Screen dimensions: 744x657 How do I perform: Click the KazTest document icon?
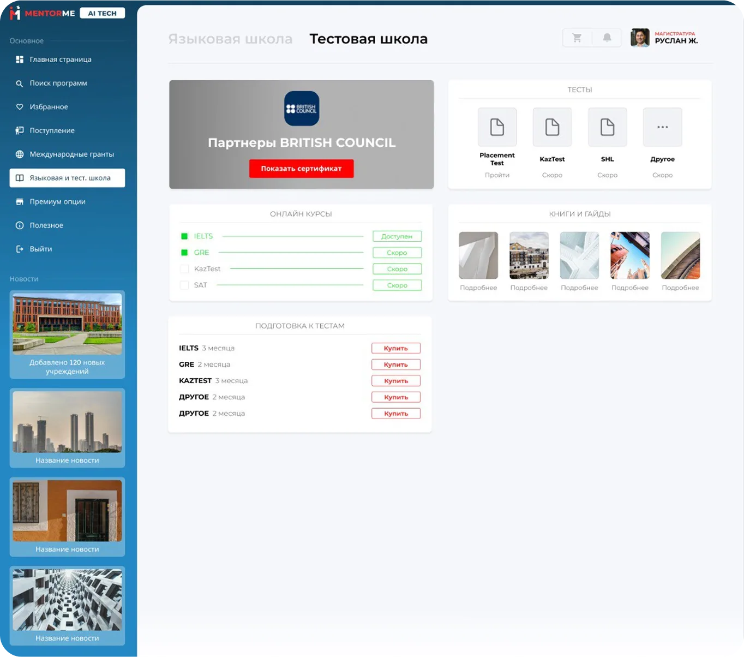(x=552, y=127)
